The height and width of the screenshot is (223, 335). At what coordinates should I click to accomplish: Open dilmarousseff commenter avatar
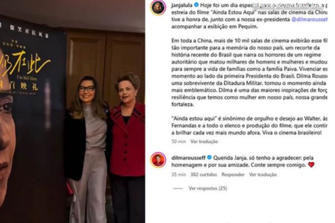pyautogui.click(x=158, y=160)
